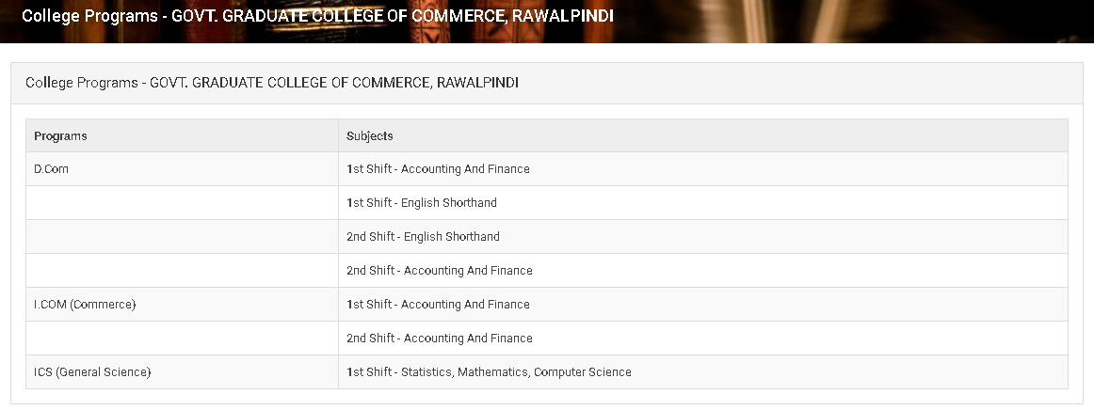Image resolution: width=1094 pixels, height=410 pixels.
Task: Select the Subjects column header
Action: pyautogui.click(x=369, y=136)
